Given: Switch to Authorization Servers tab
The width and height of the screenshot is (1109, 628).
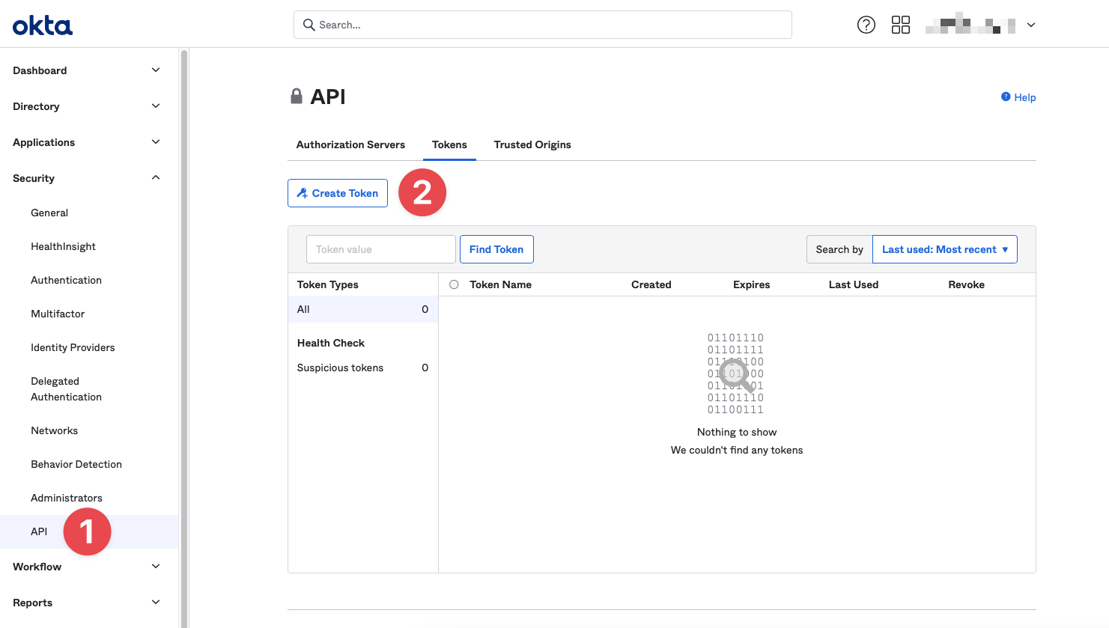Looking at the screenshot, I should click(350, 144).
